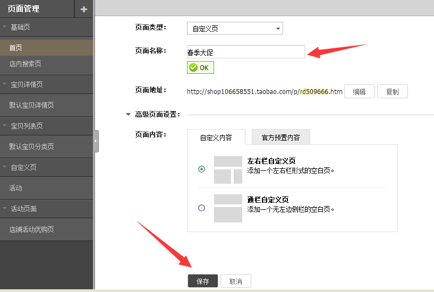Collapse the 高级页面设置 section
The image size is (434, 292).
128,114
